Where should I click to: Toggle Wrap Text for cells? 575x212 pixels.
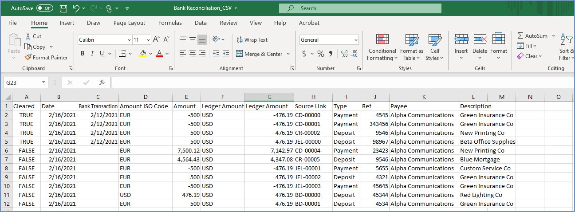[252, 40]
